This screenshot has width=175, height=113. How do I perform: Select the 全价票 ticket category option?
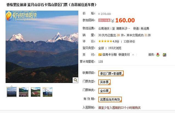[104, 91]
